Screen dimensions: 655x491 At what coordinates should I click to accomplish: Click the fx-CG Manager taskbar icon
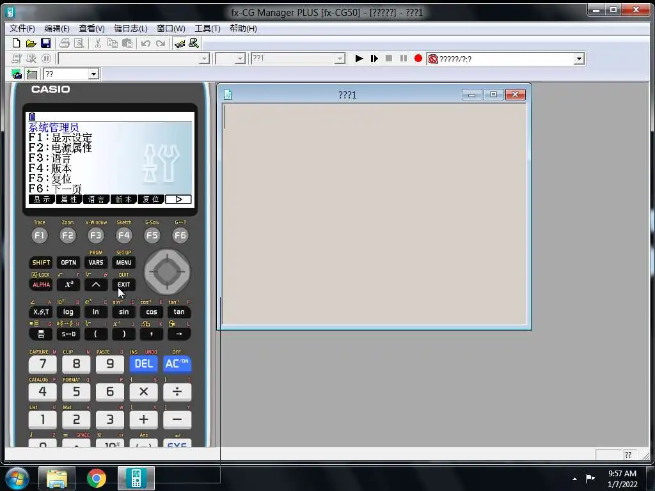point(136,478)
